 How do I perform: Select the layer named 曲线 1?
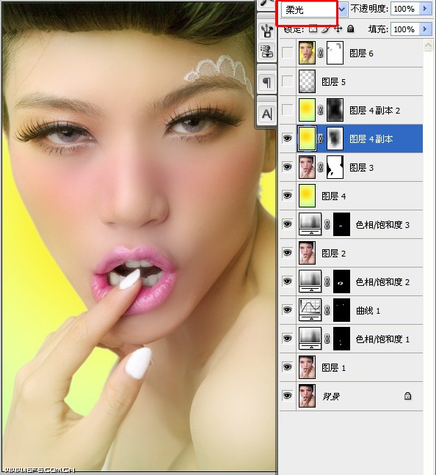[368, 311]
